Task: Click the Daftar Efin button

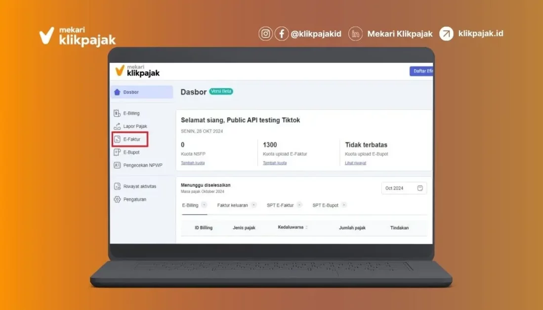Action: coord(421,71)
